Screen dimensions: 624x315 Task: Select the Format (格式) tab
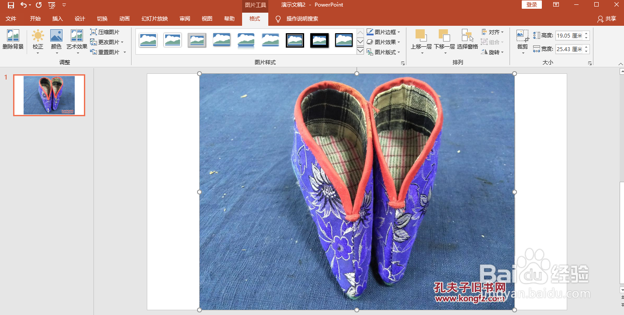pyautogui.click(x=255, y=19)
